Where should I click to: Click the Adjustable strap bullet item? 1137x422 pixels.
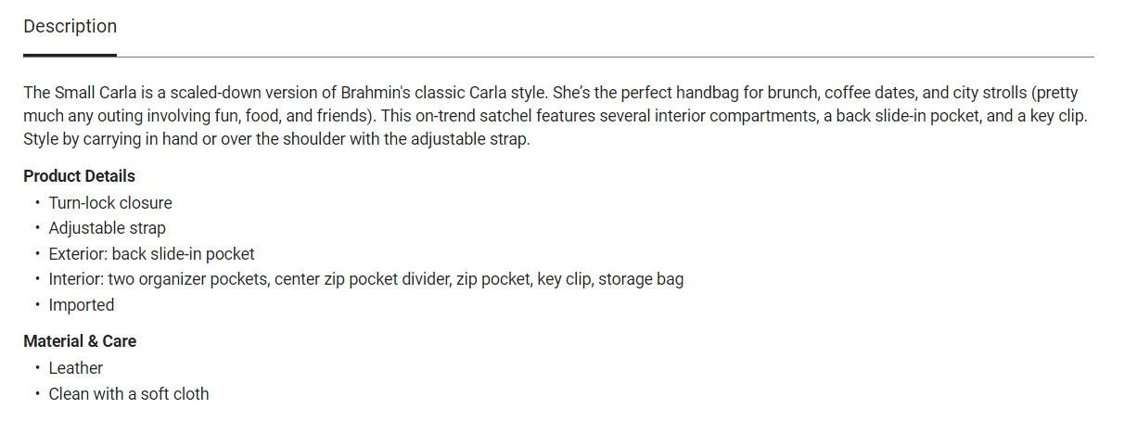[107, 228]
